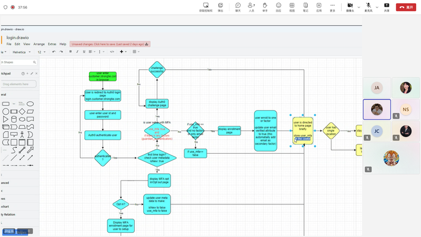Select the 'Auth0 authenticate user' box
Screen dimensions: 421x237
[103, 135]
